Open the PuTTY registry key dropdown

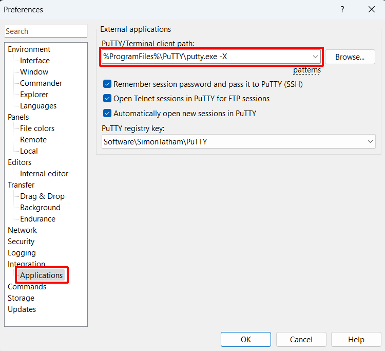pos(370,141)
